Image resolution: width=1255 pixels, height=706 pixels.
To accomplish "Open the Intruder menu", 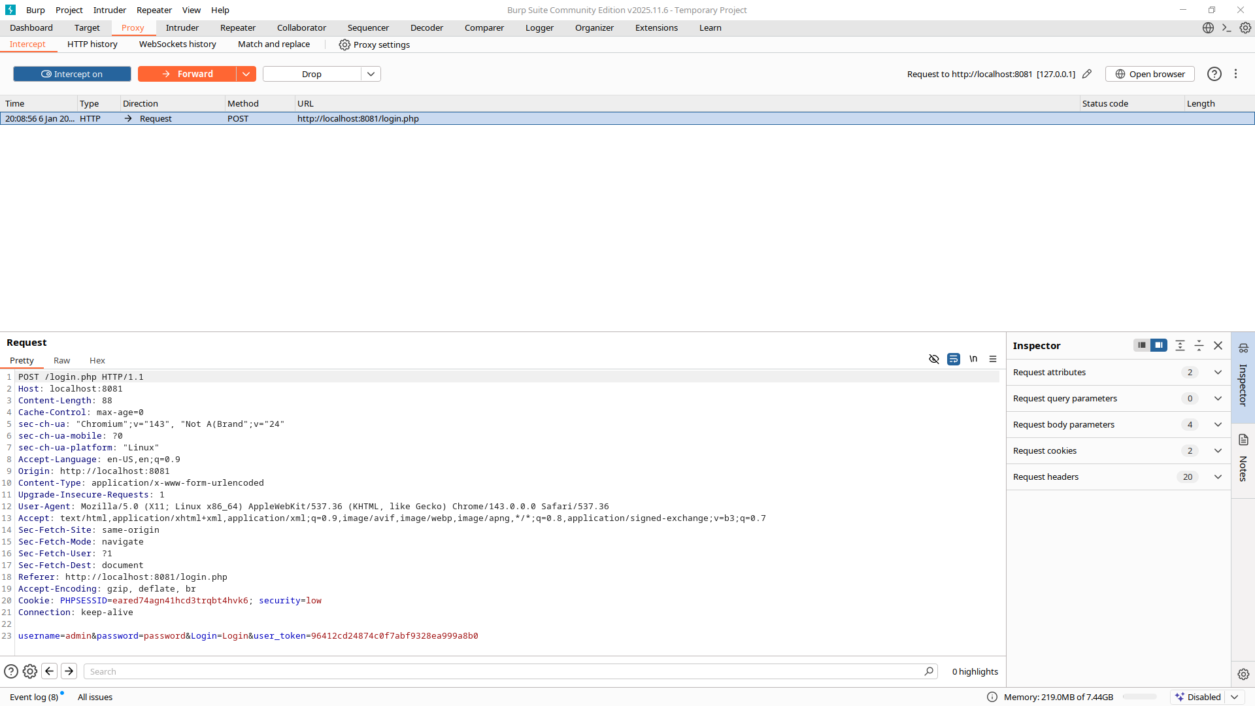I will (x=109, y=10).
